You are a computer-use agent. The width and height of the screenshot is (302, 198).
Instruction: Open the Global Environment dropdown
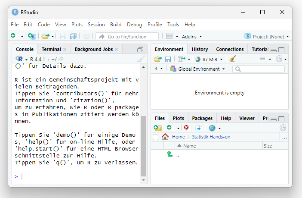[x=197, y=69]
